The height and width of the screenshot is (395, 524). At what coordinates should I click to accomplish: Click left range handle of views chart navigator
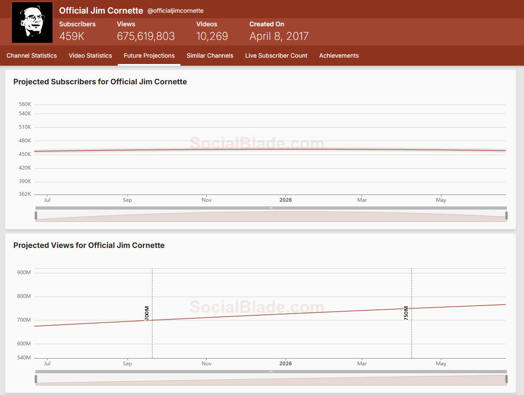(x=36, y=379)
